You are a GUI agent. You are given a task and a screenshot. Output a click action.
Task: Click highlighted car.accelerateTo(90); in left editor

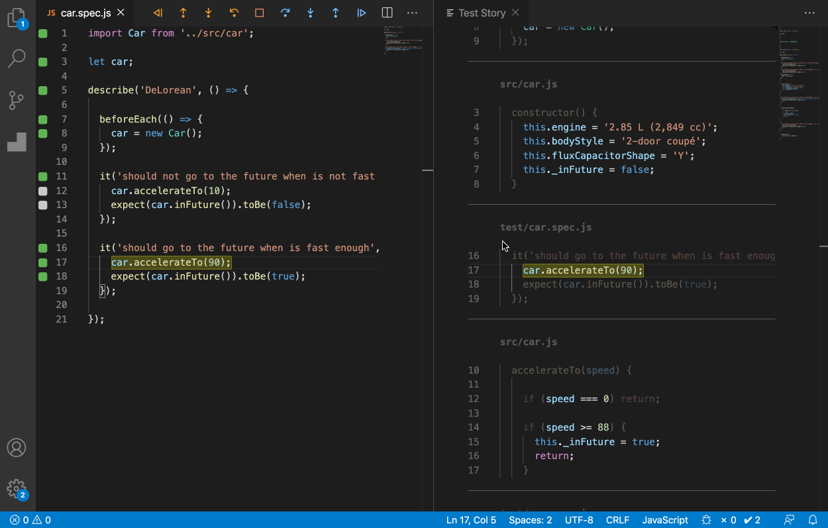(x=171, y=262)
